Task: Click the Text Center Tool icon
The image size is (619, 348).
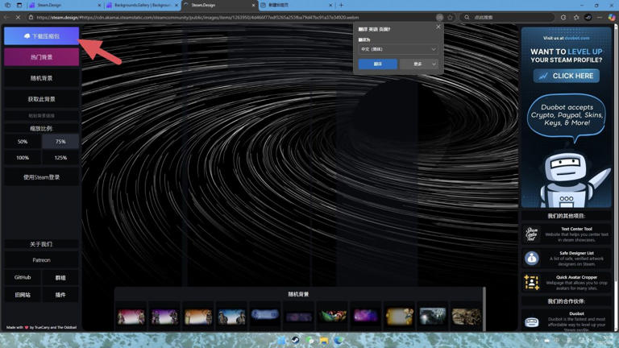Action: pyautogui.click(x=531, y=234)
